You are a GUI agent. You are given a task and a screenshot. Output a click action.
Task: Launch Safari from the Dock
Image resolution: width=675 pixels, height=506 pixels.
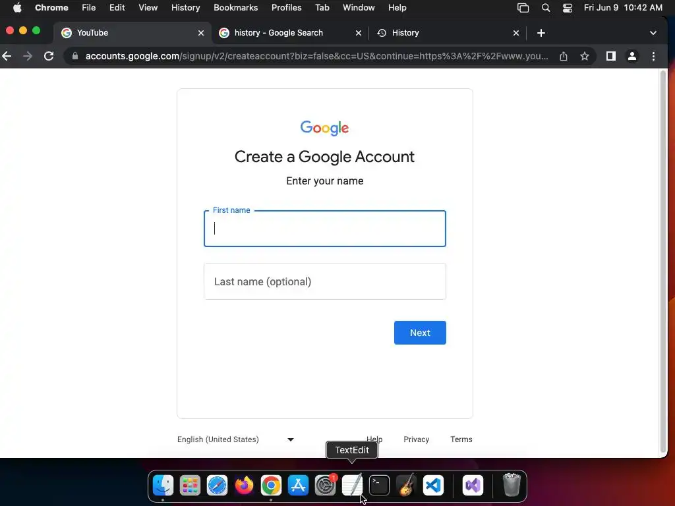click(x=217, y=486)
